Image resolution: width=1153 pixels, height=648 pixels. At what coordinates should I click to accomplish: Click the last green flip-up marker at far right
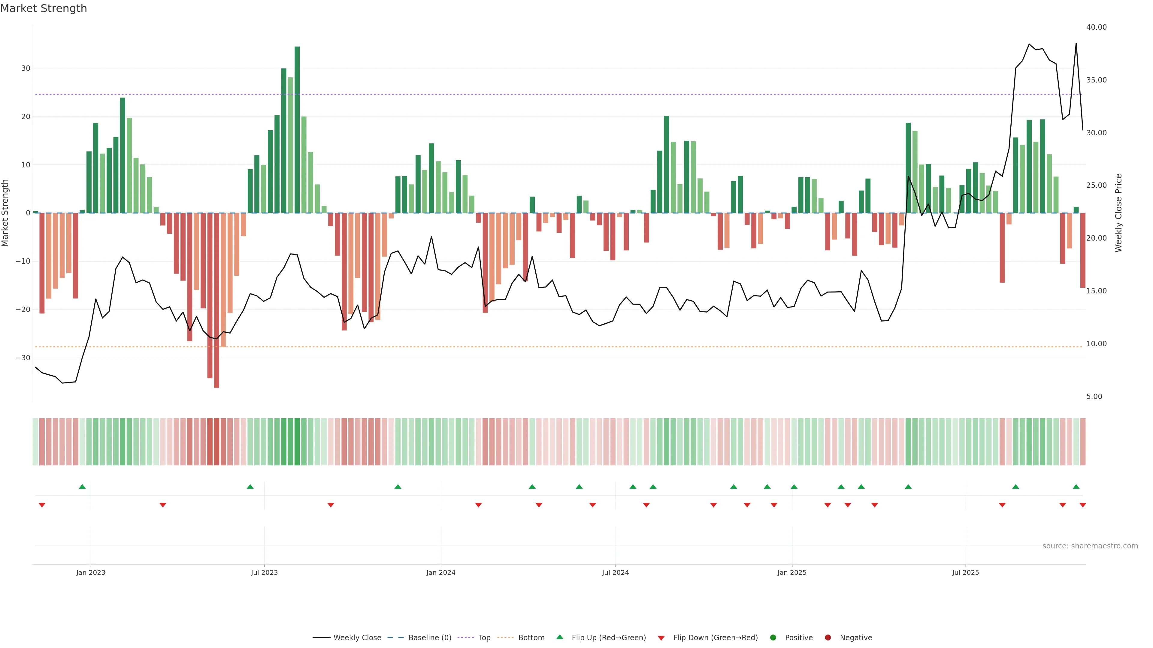pos(1076,487)
